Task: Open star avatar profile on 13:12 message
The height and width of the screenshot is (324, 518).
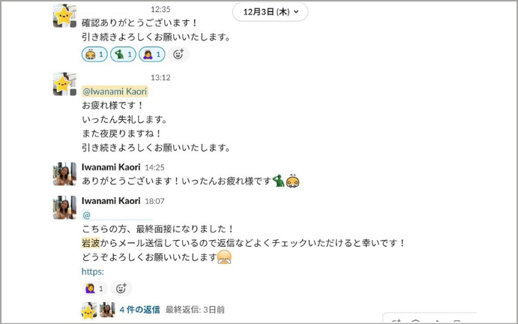Action: (x=64, y=84)
